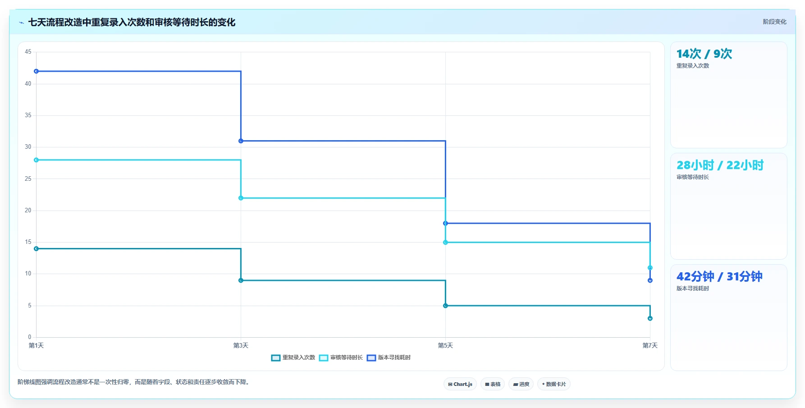Toggle the 版本寻找耗时 legend swatch
The image size is (805, 408).
[x=371, y=358]
